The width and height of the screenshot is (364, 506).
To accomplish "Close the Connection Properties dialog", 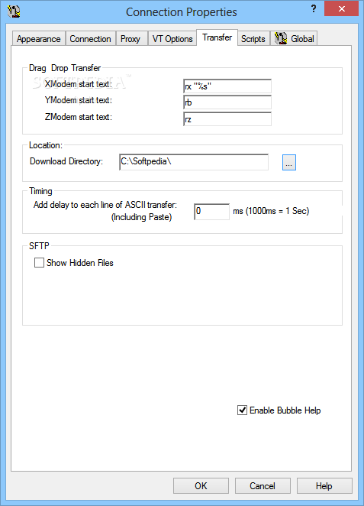I will click(x=341, y=8).
